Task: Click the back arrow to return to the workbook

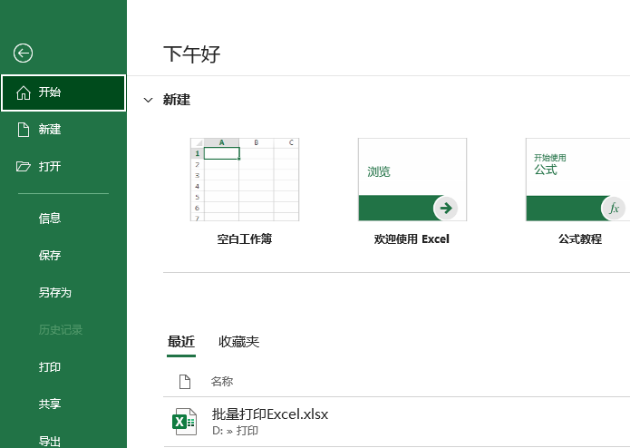Action: [23, 53]
